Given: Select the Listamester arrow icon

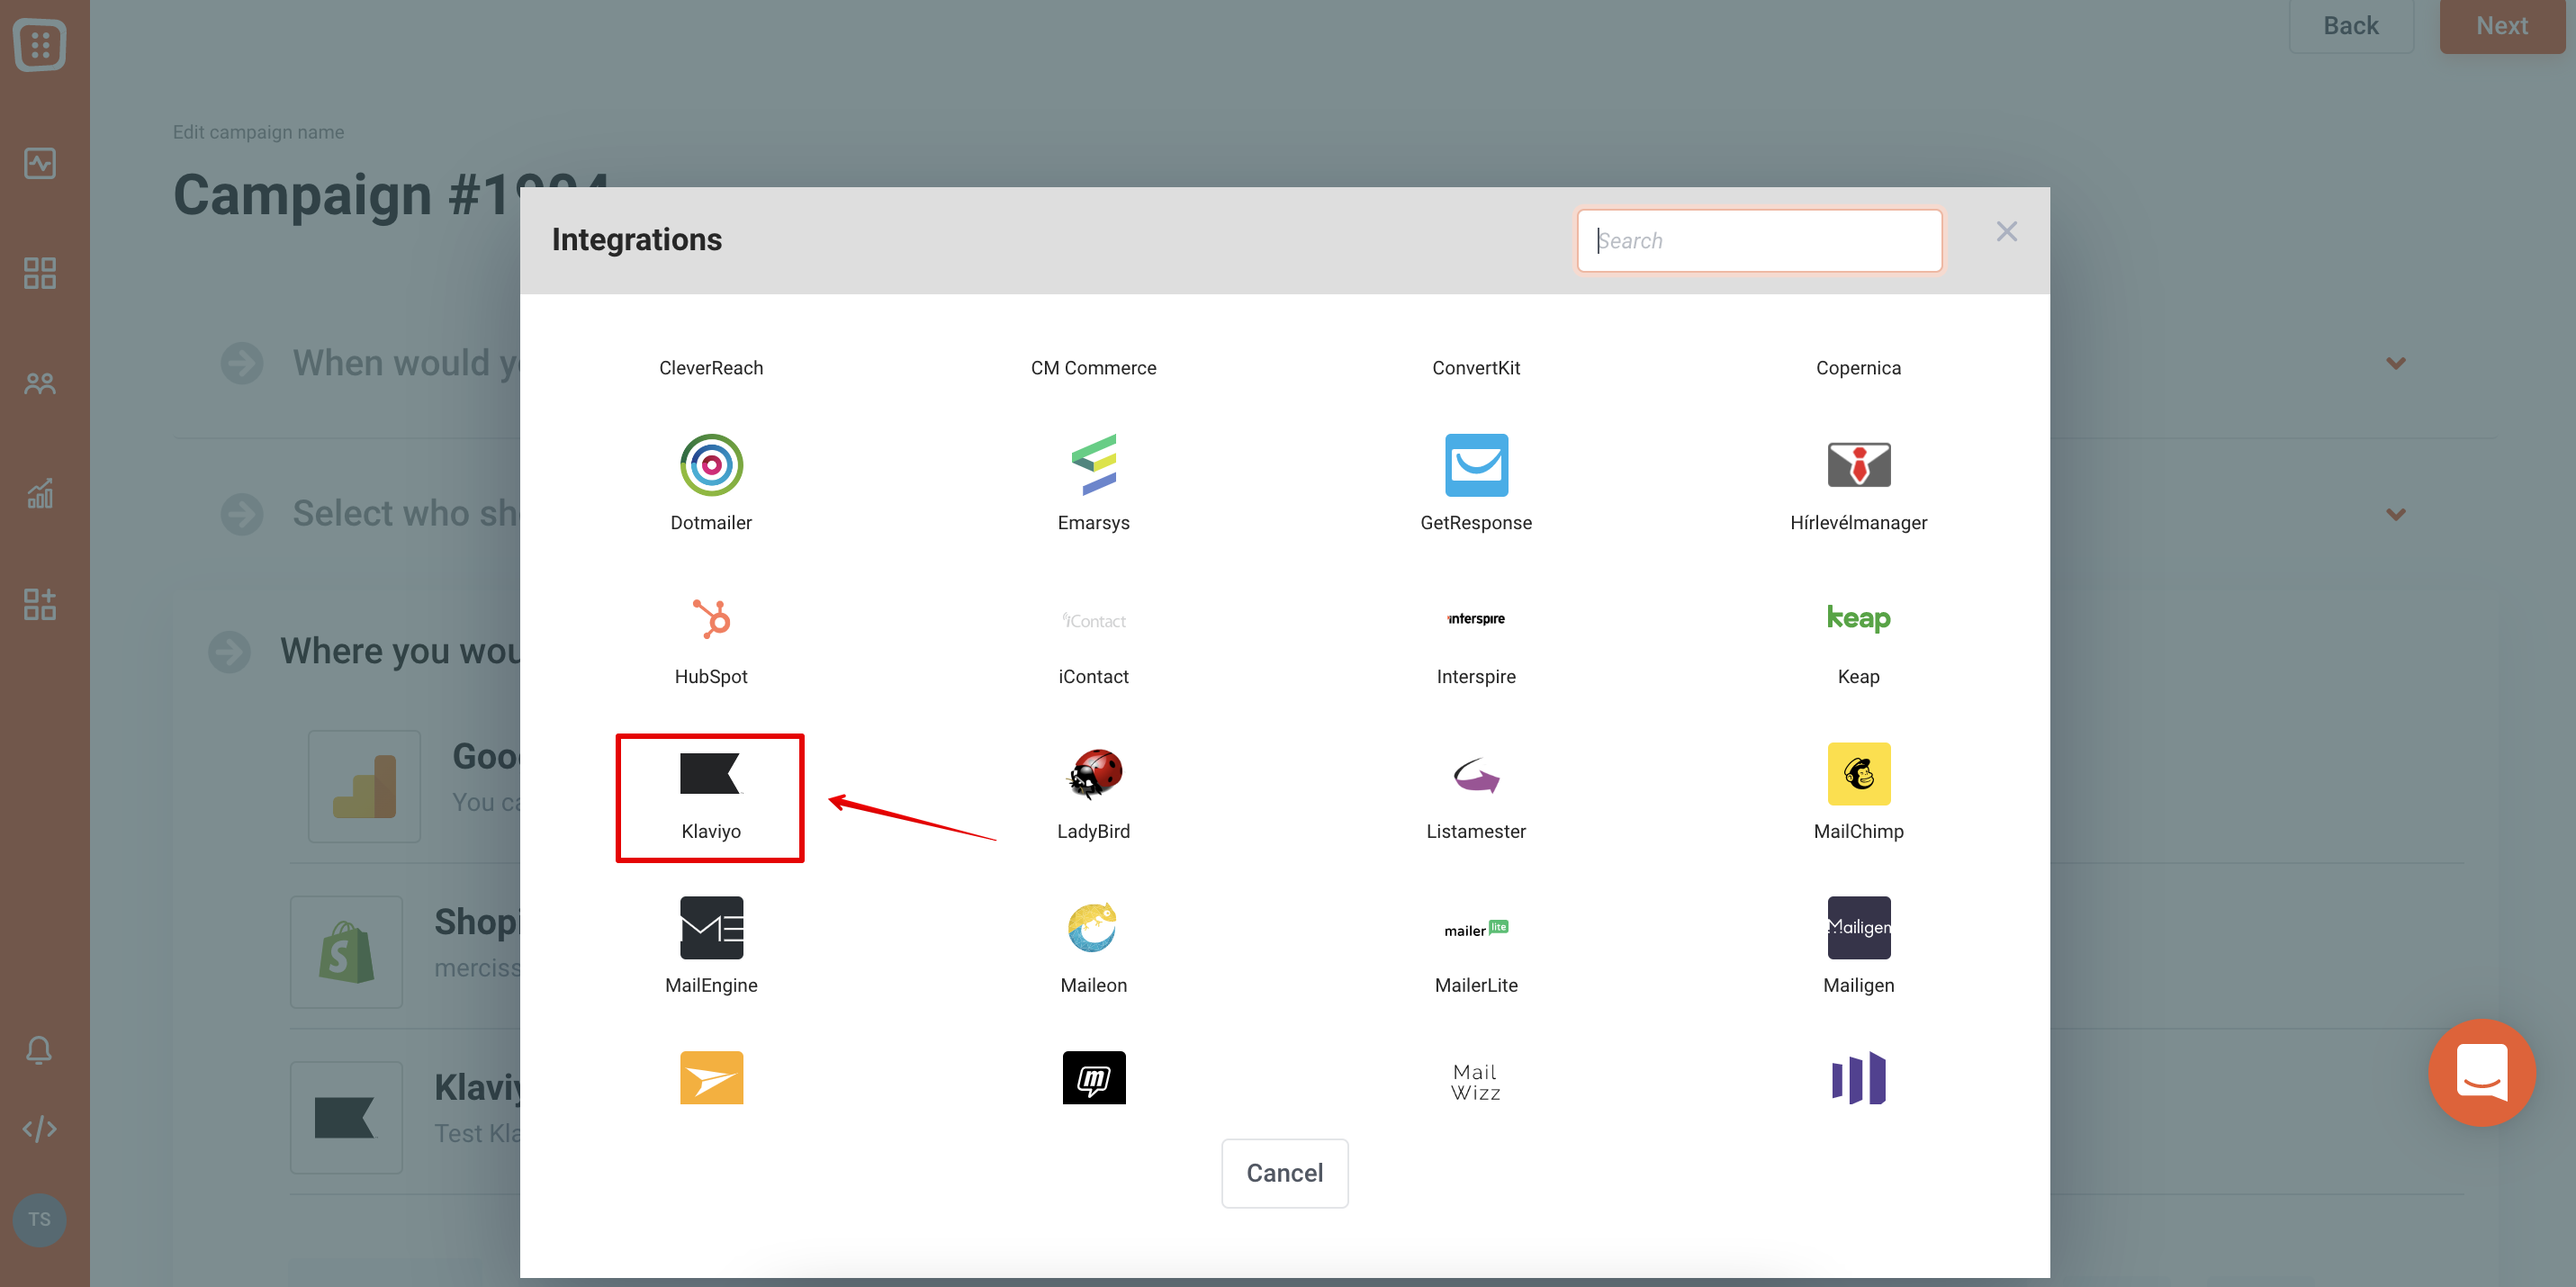Looking at the screenshot, I should click(x=1476, y=774).
